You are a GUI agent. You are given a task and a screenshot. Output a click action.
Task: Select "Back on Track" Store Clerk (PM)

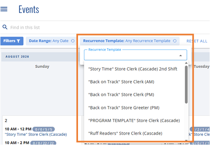[x=121, y=95]
